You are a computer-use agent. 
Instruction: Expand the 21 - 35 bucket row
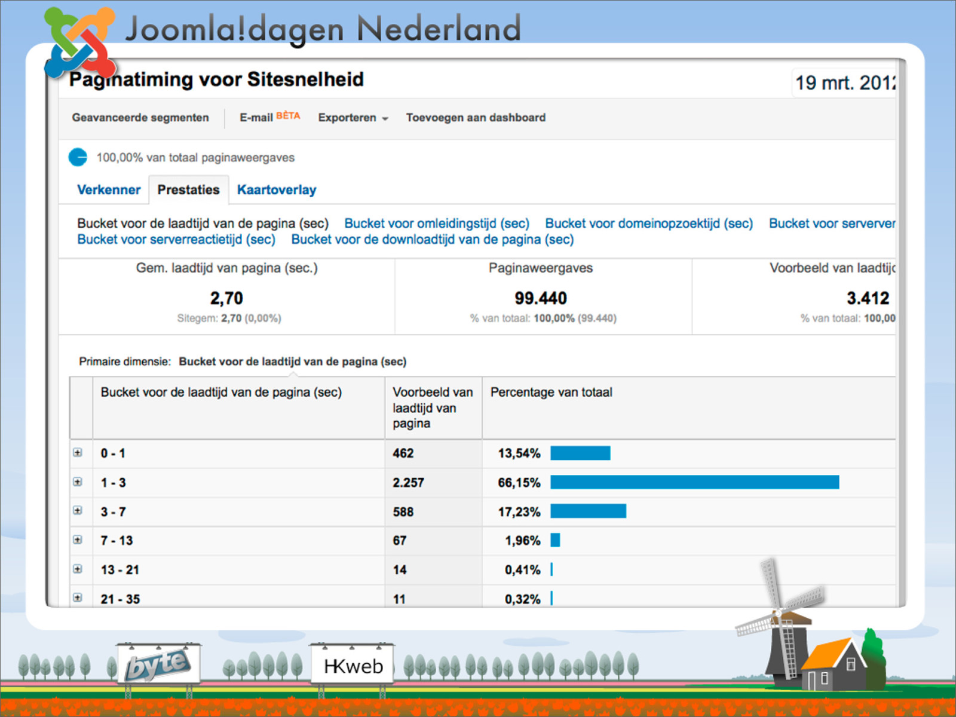coord(78,597)
